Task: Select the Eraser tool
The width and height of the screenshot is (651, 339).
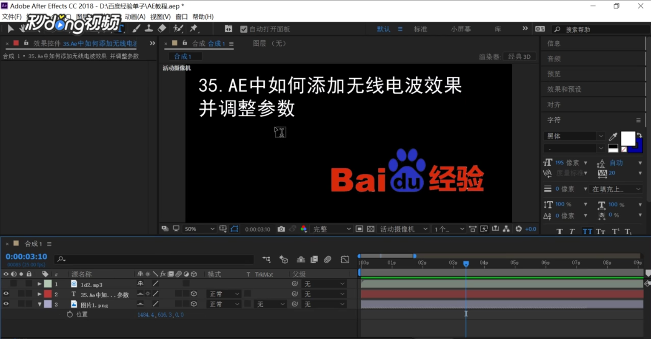Action: point(162,29)
